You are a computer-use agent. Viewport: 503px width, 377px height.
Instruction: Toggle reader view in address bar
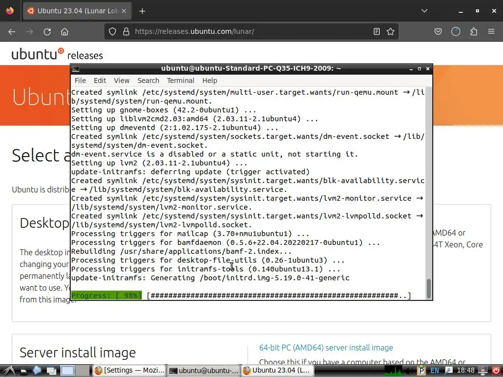[x=377, y=31]
